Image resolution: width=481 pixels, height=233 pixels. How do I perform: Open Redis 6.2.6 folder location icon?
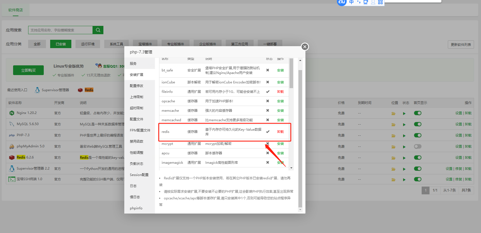393,158
